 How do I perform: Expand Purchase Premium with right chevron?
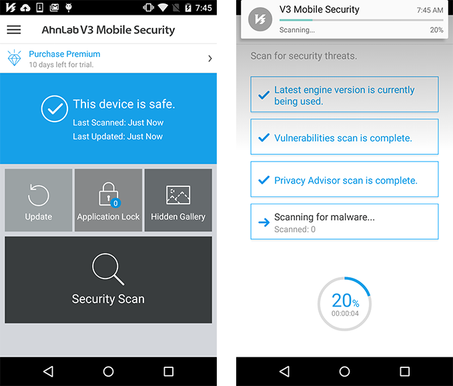coord(210,59)
